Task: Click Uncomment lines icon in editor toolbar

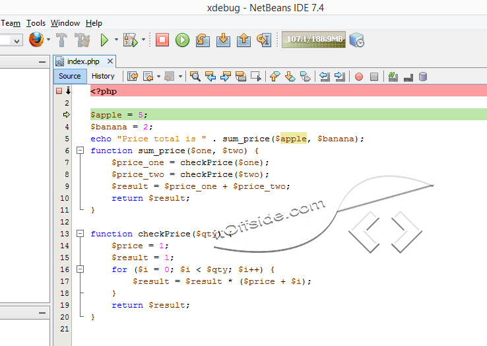Action: [x=408, y=77]
